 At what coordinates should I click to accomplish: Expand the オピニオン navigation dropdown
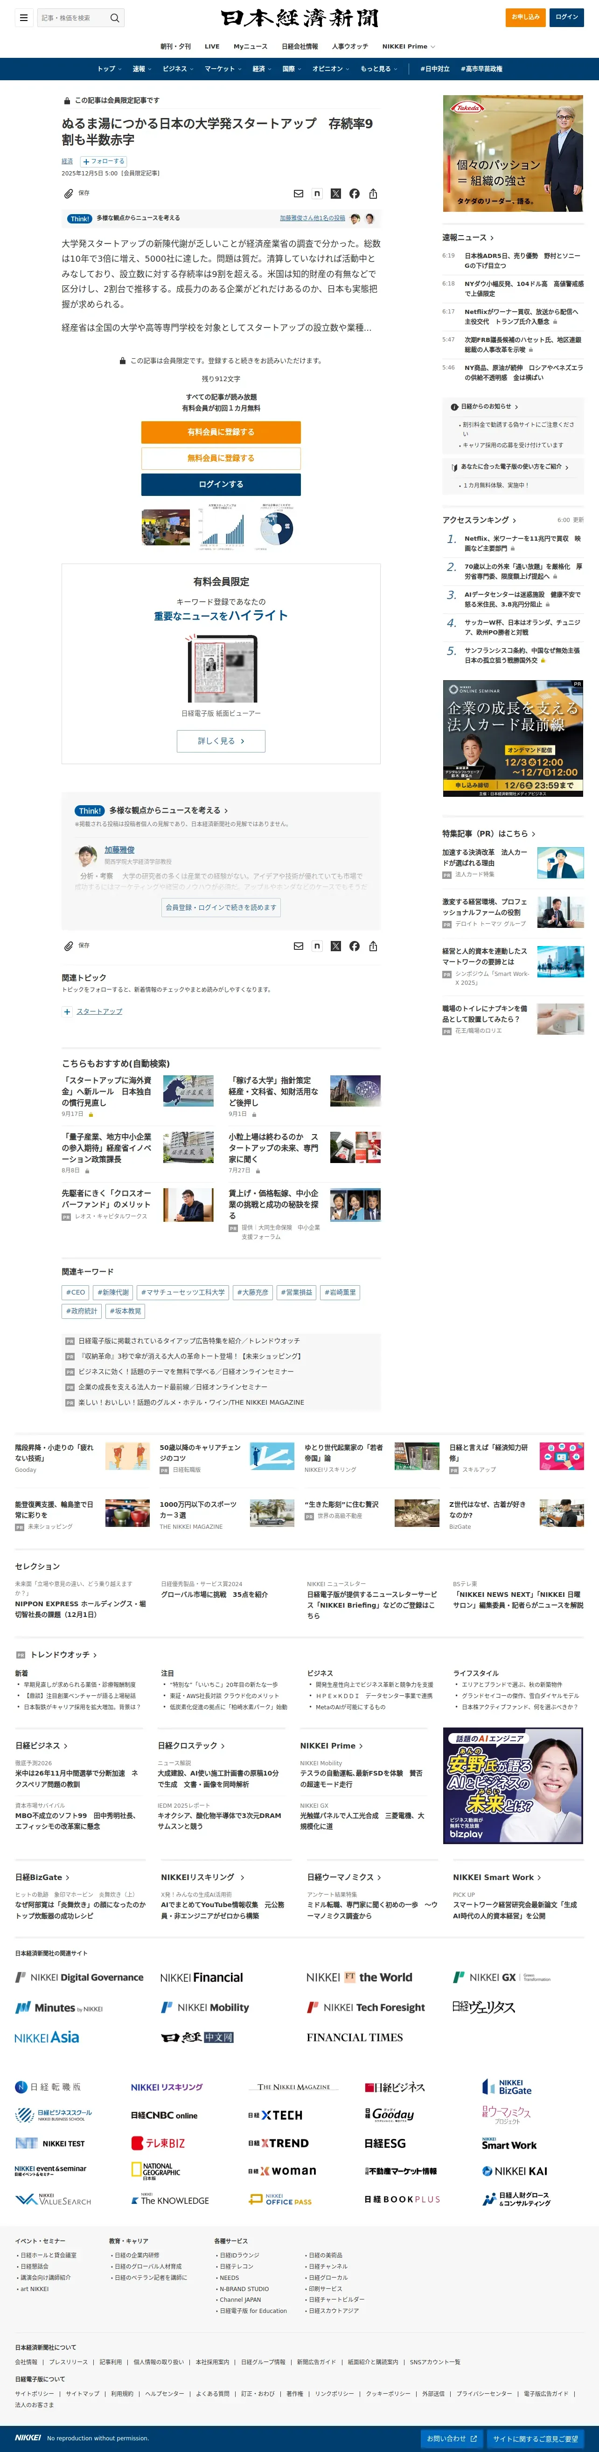tap(330, 69)
